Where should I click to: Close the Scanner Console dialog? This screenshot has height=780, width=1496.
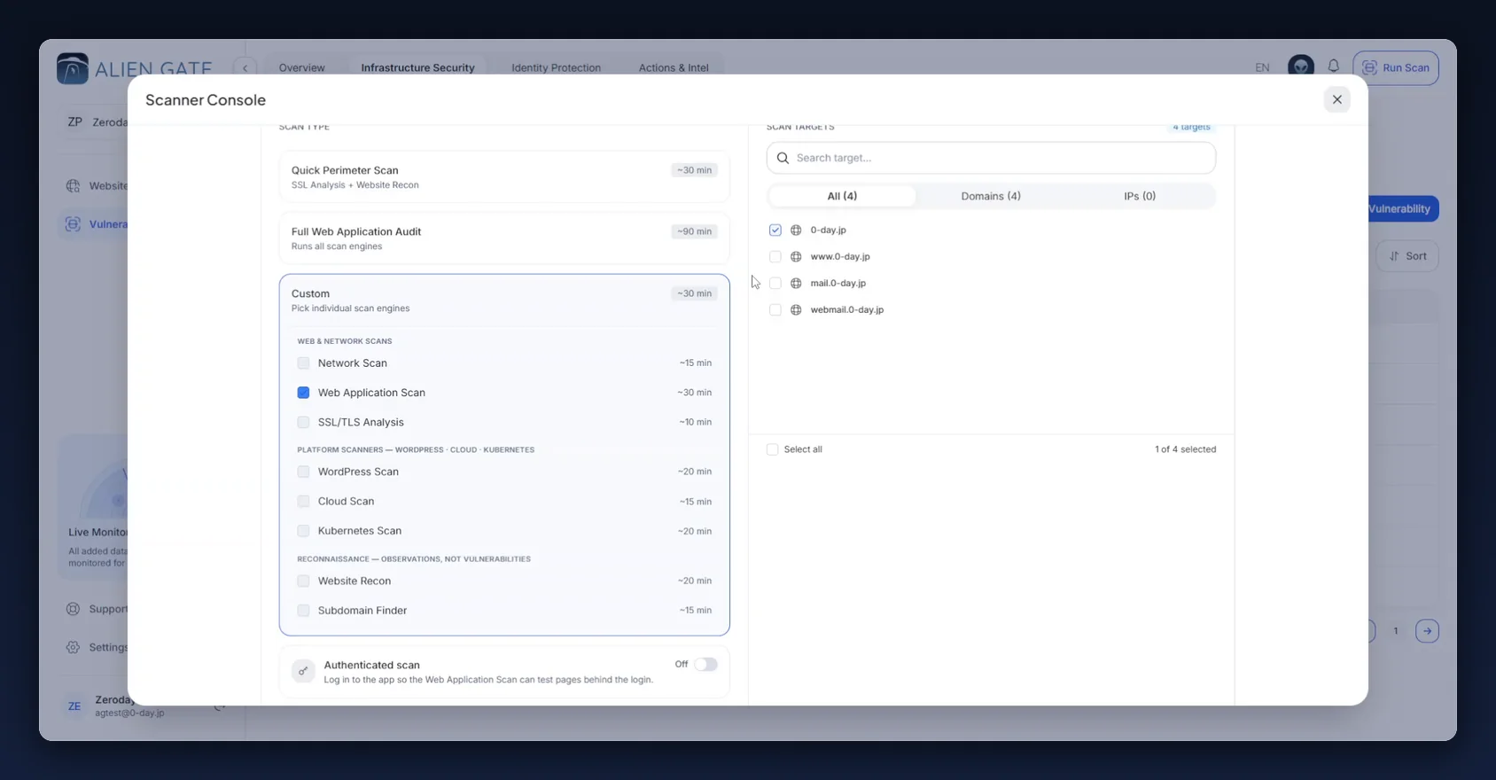tap(1337, 99)
